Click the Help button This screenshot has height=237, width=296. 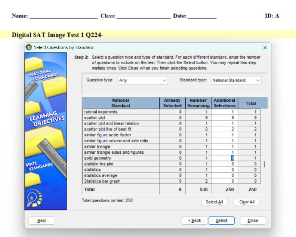tap(42, 220)
